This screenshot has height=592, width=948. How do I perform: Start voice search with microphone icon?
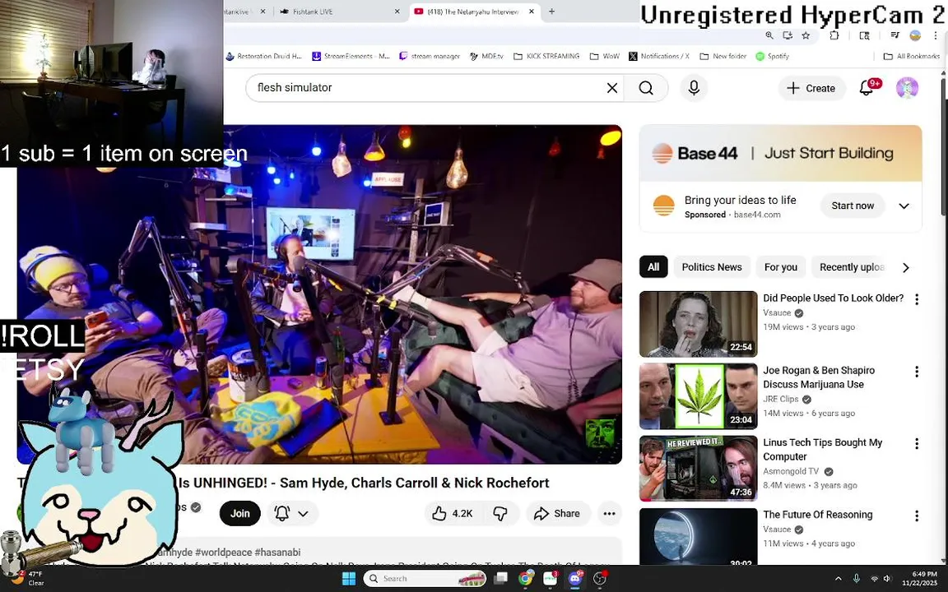coord(694,88)
